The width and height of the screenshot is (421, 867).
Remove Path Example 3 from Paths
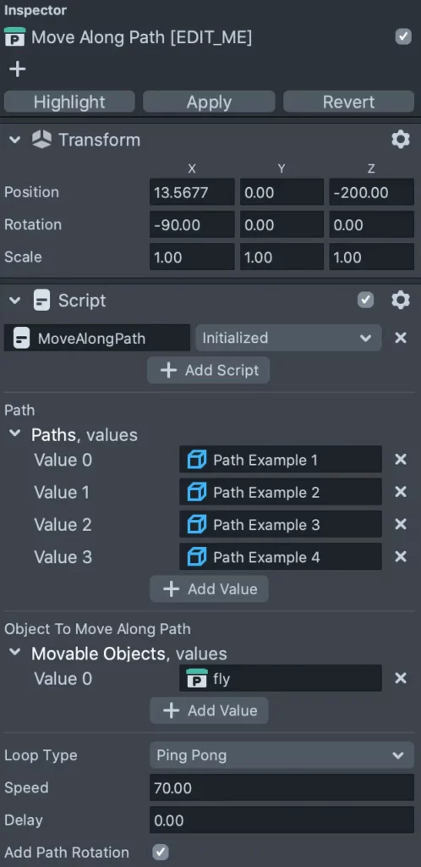coord(401,524)
